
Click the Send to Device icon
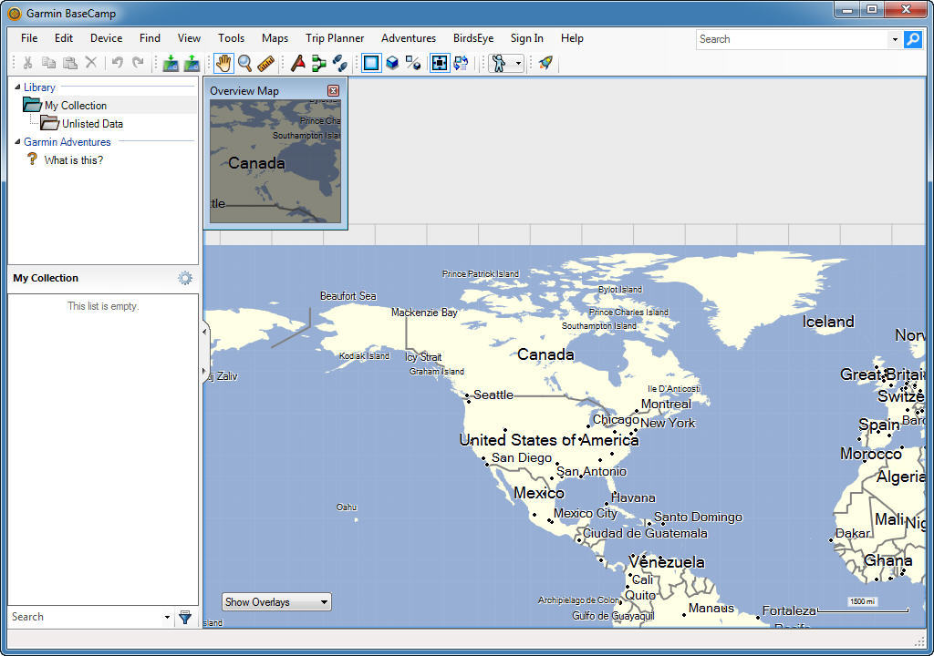click(x=171, y=63)
